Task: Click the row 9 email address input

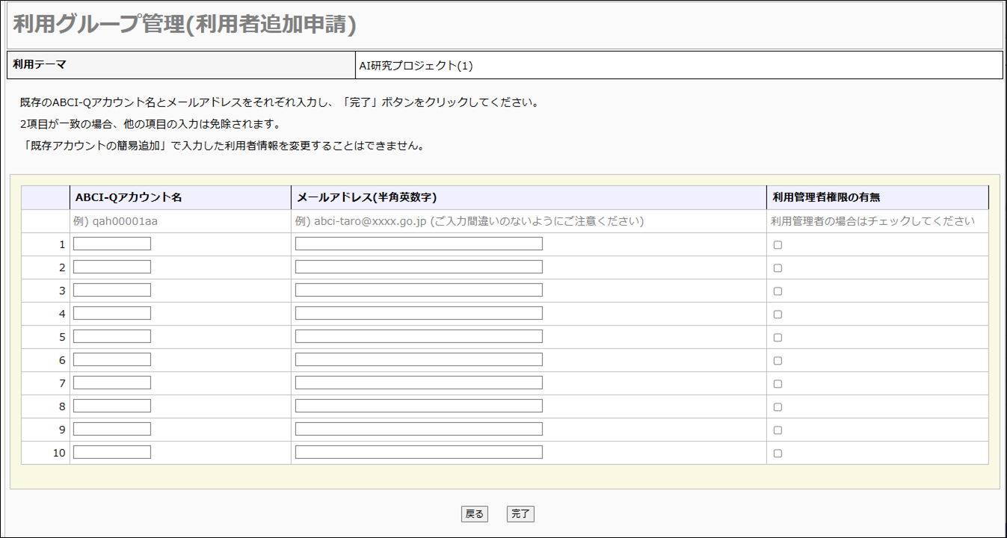Action: coord(419,429)
